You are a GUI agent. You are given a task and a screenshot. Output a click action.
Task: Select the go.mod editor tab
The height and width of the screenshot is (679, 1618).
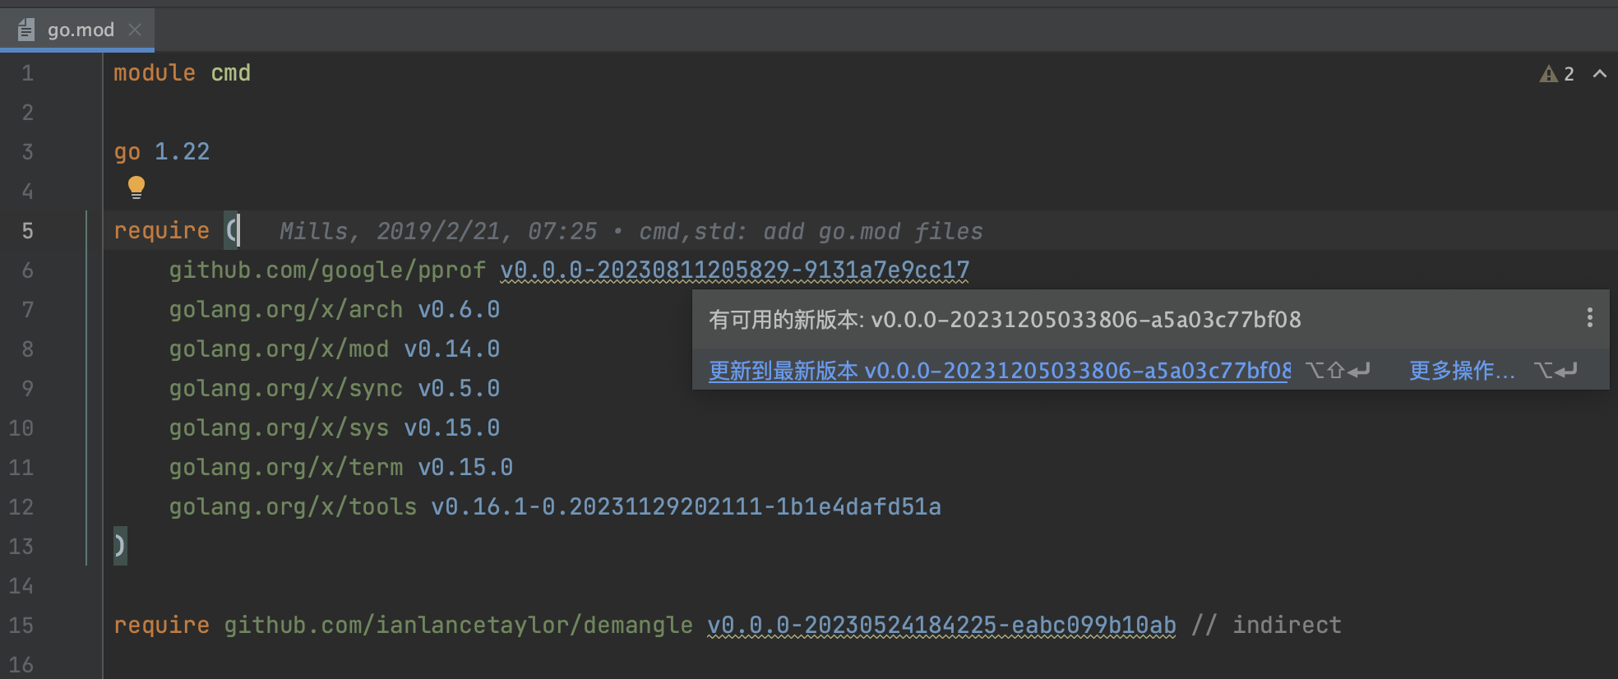(x=81, y=30)
